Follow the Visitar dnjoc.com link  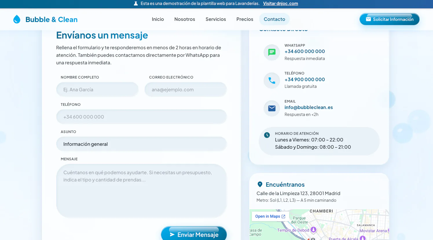coord(280,3)
